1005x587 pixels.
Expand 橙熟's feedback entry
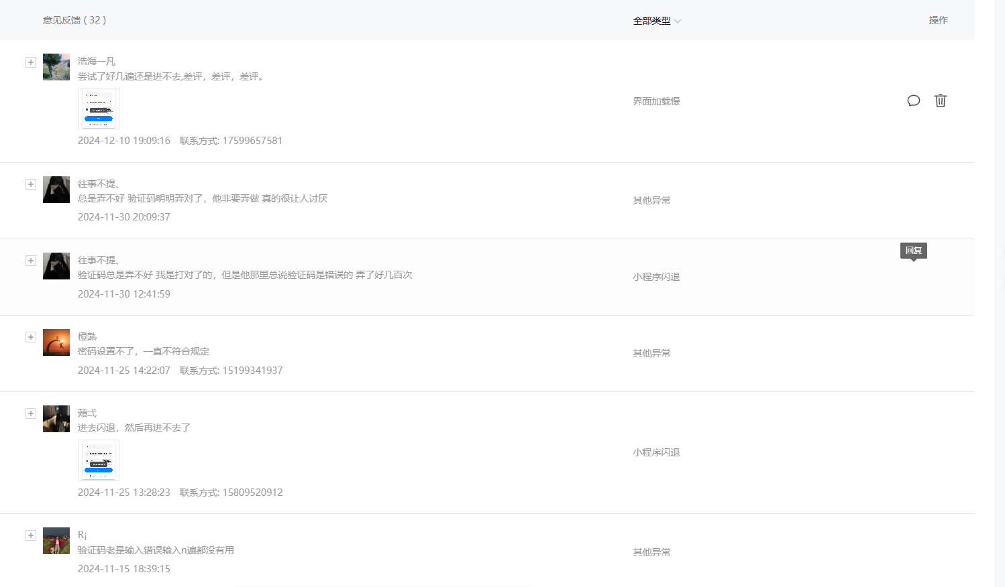tap(31, 337)
